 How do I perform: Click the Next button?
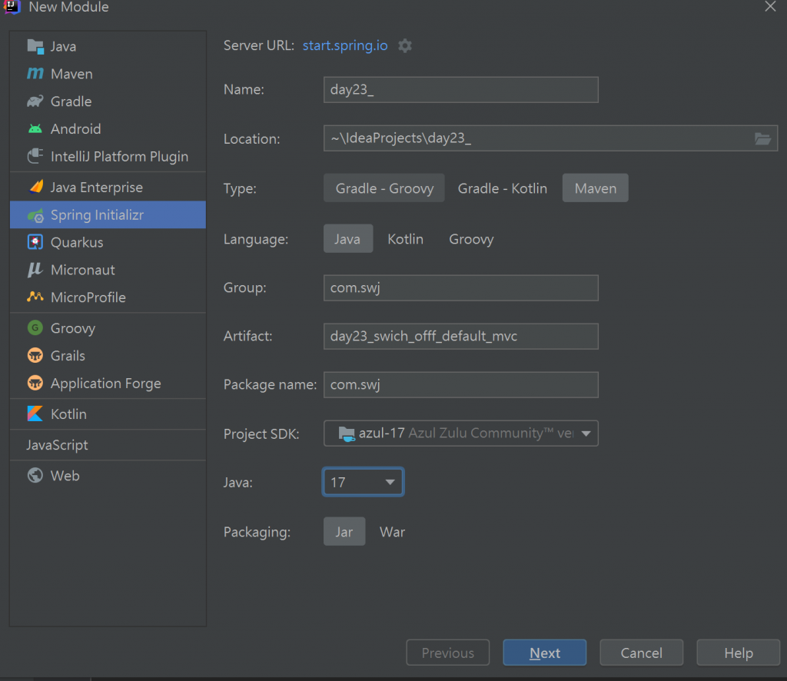tap(545, 653)
